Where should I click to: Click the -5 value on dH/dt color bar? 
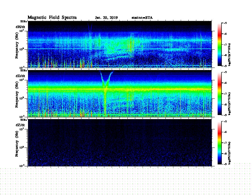coord(225,23)
